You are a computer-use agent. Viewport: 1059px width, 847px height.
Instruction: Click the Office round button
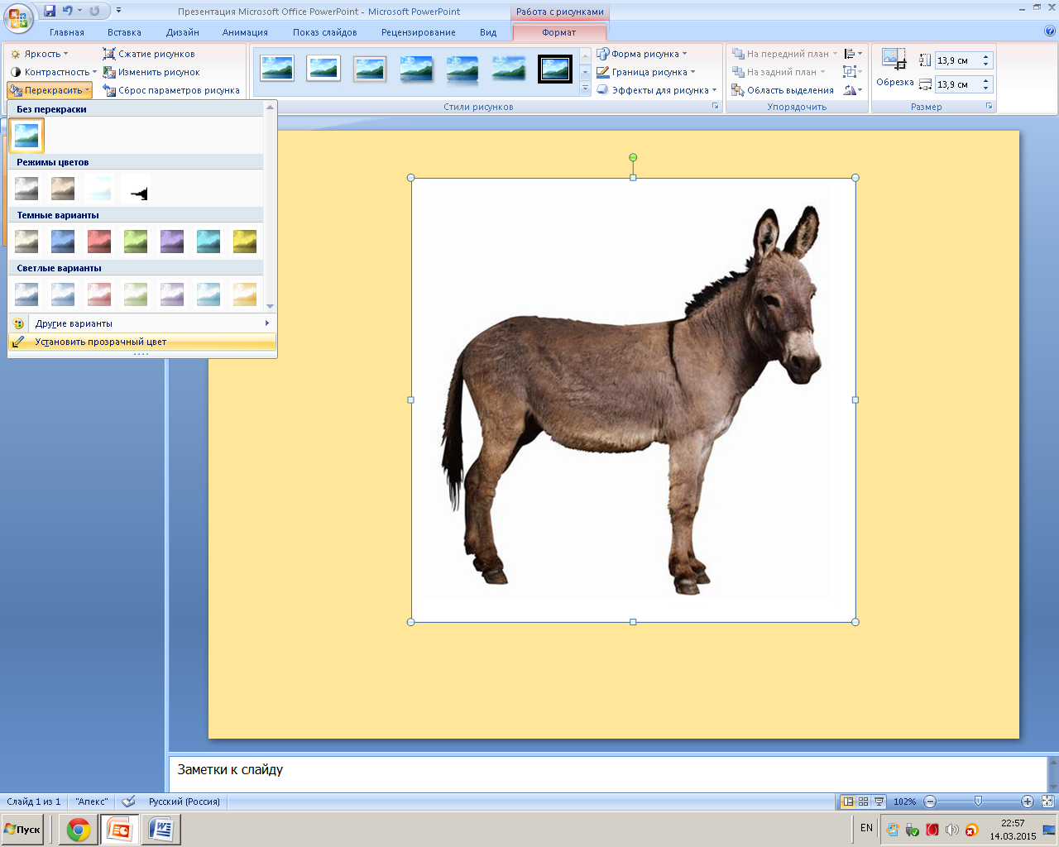point(18,18)
